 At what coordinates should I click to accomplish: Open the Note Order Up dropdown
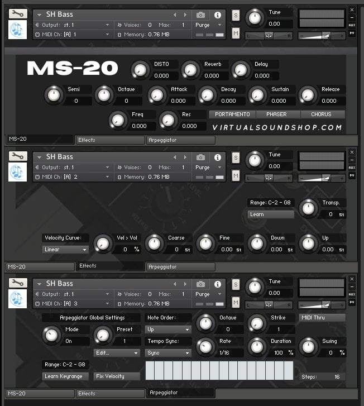[x=168, y=329]
